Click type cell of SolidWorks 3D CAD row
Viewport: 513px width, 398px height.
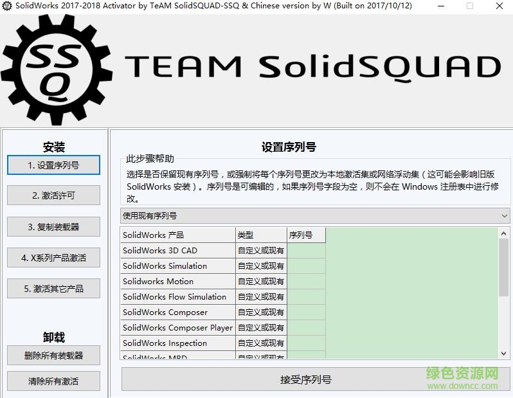[x=261, y=250]
